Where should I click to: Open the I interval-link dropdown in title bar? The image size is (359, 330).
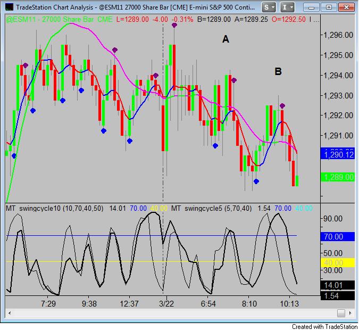pos(287,7)
